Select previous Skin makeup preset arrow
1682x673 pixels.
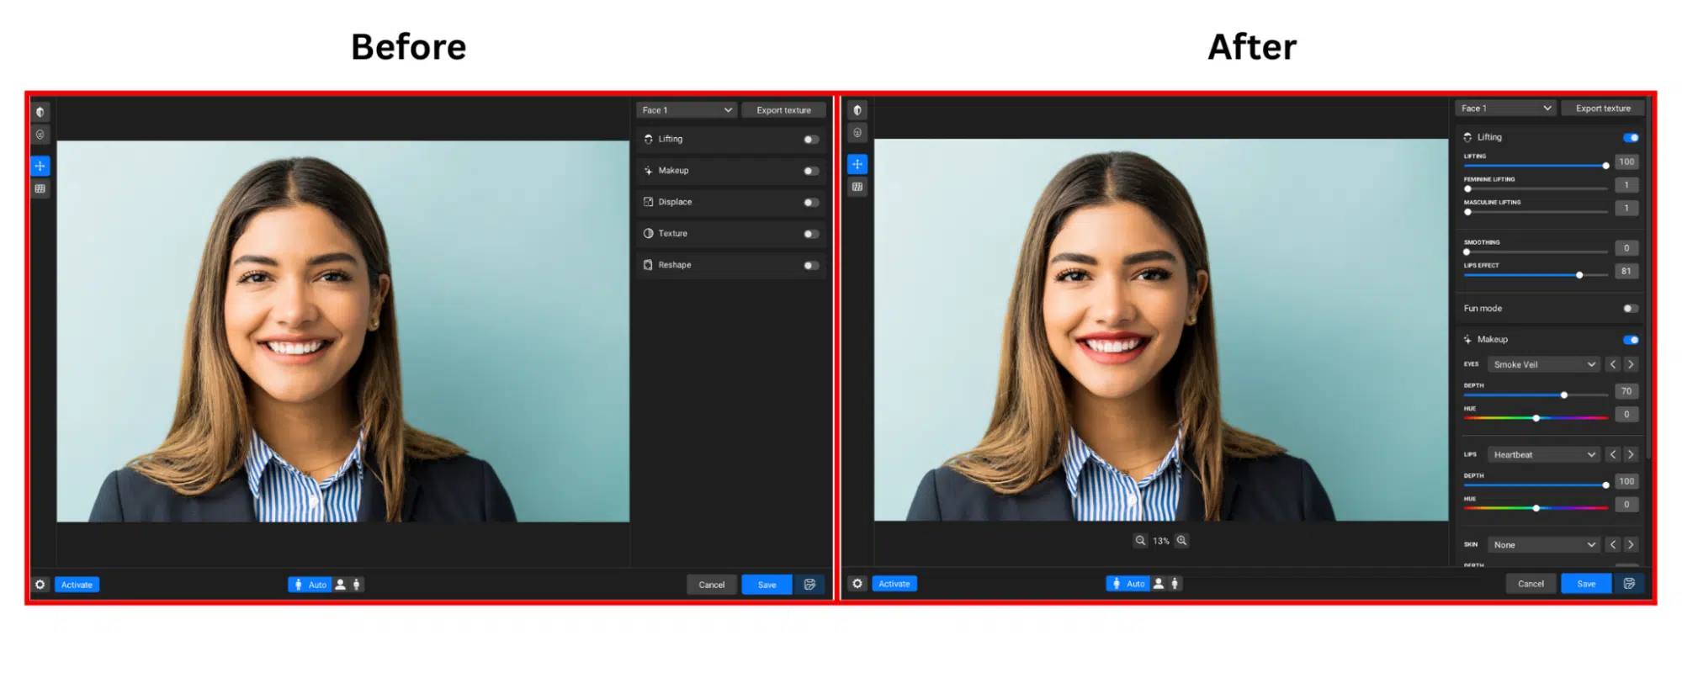tap(1613, 545)
